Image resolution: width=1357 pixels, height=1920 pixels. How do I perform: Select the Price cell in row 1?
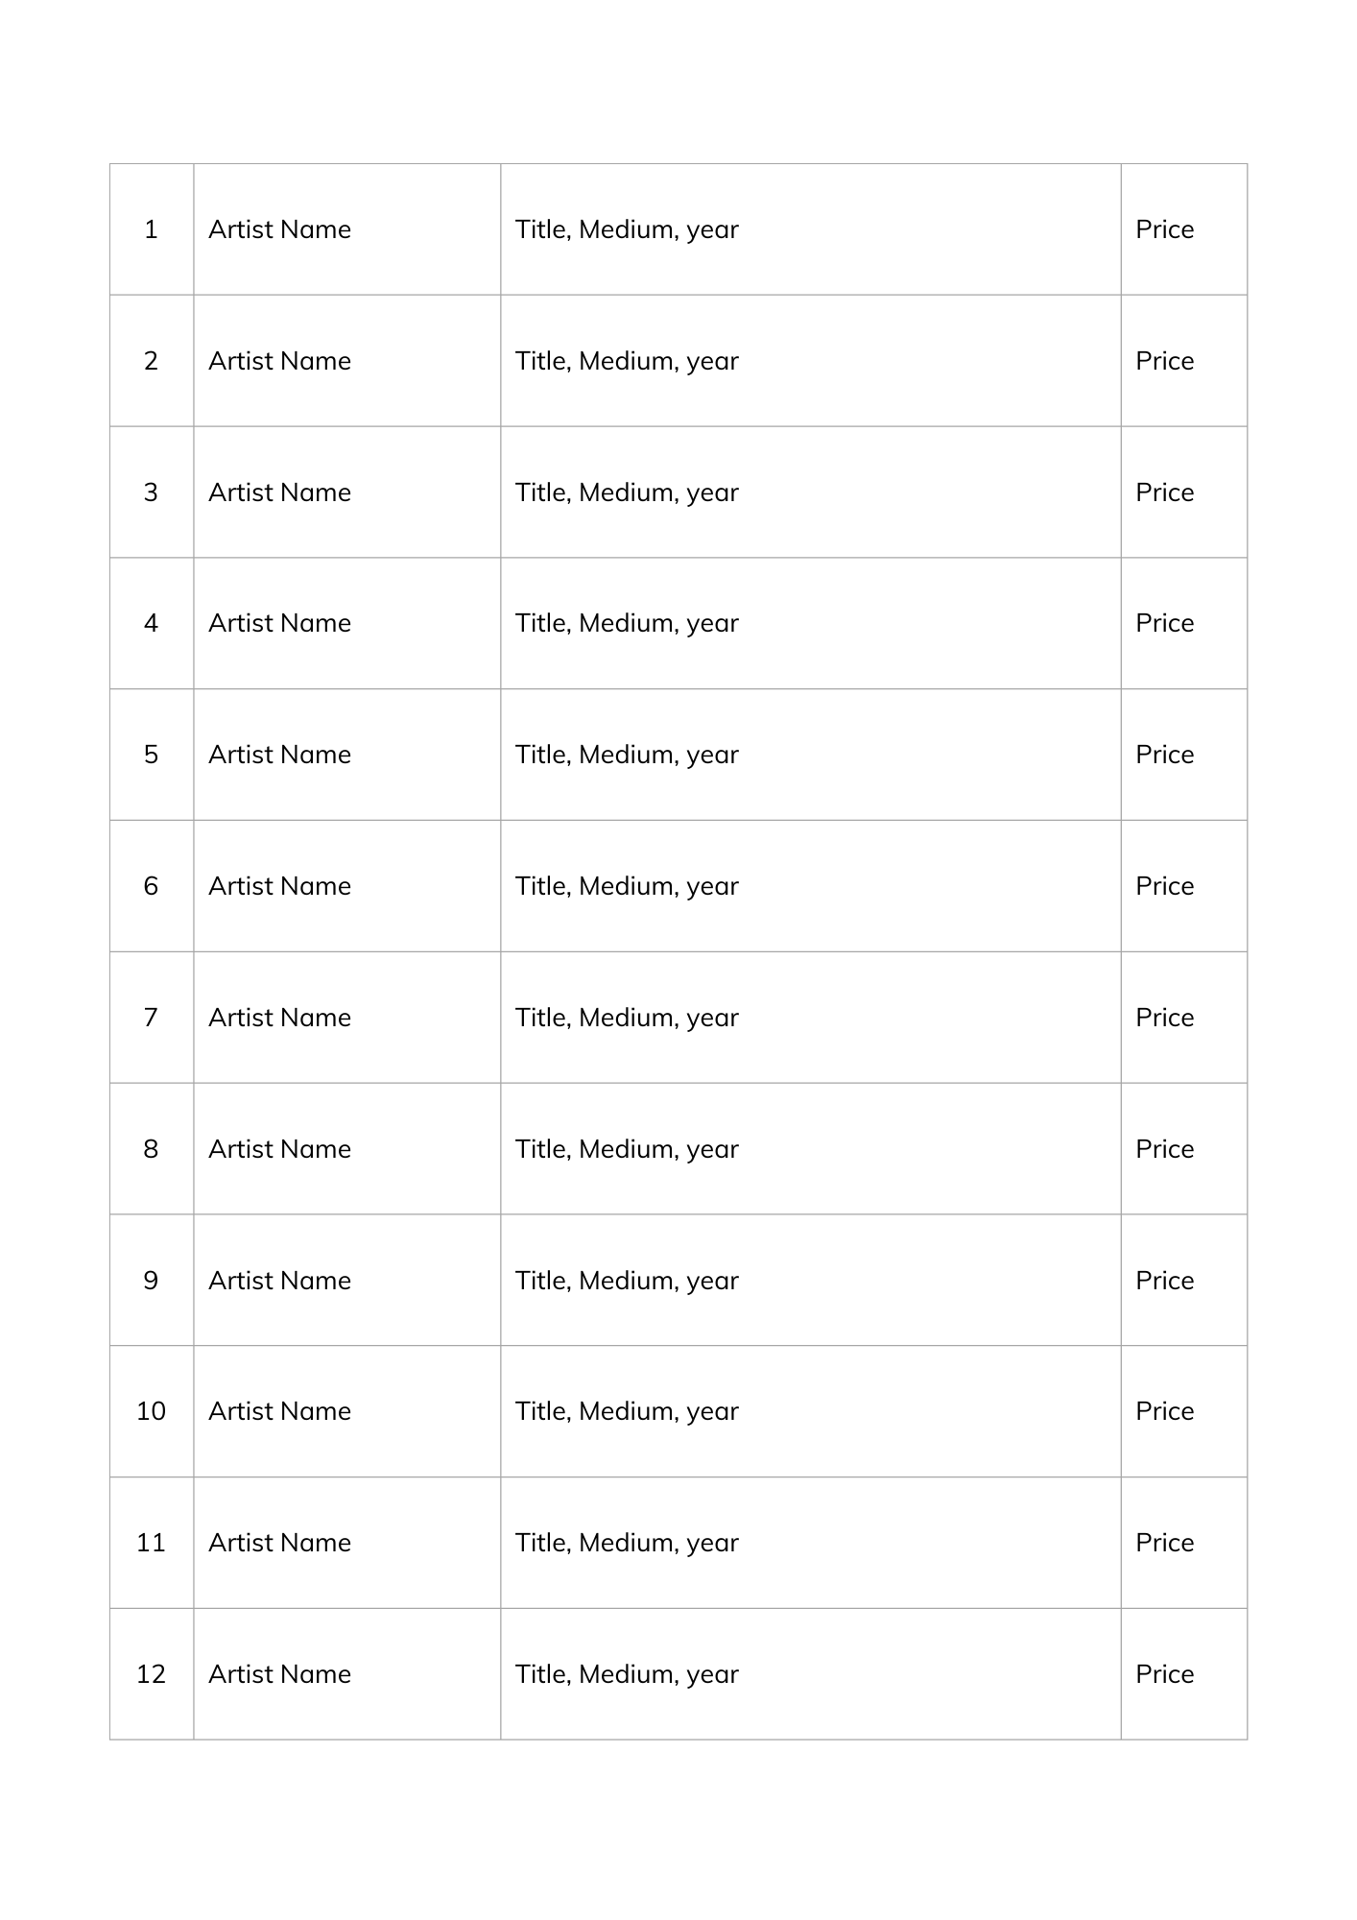pos(1183,229)
